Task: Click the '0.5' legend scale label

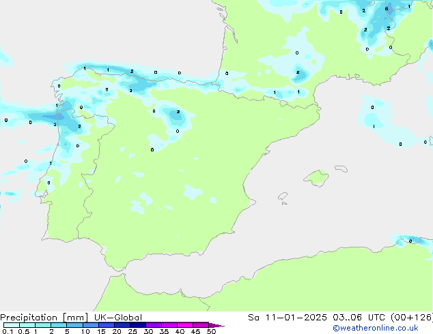Action: point(24,331)
